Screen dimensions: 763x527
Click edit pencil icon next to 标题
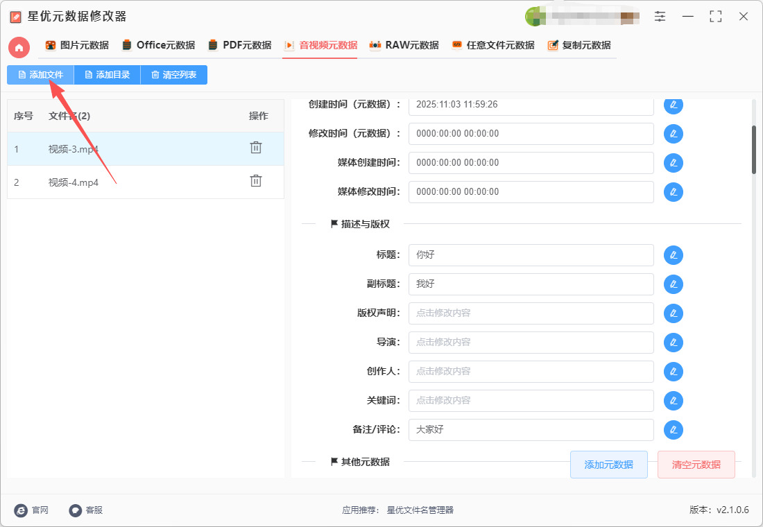pyautogui.click(x=673, y=255)
